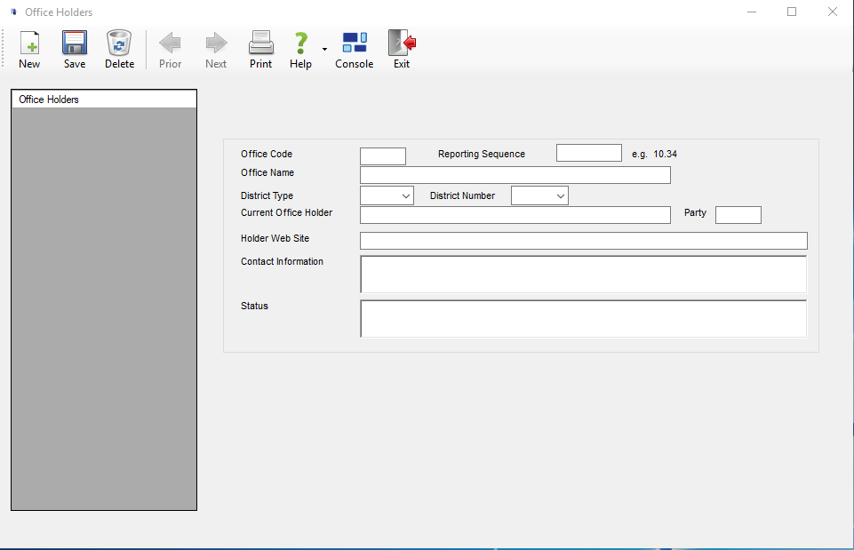Save the current office holder record
854x550 pixels.
click(75, 50)
